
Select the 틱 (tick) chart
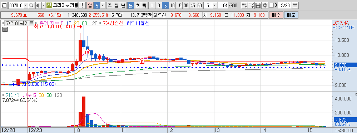pos(144,5)
